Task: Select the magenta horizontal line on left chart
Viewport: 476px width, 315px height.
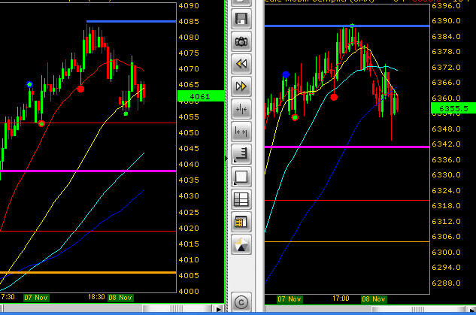Action: click(88, 171)
